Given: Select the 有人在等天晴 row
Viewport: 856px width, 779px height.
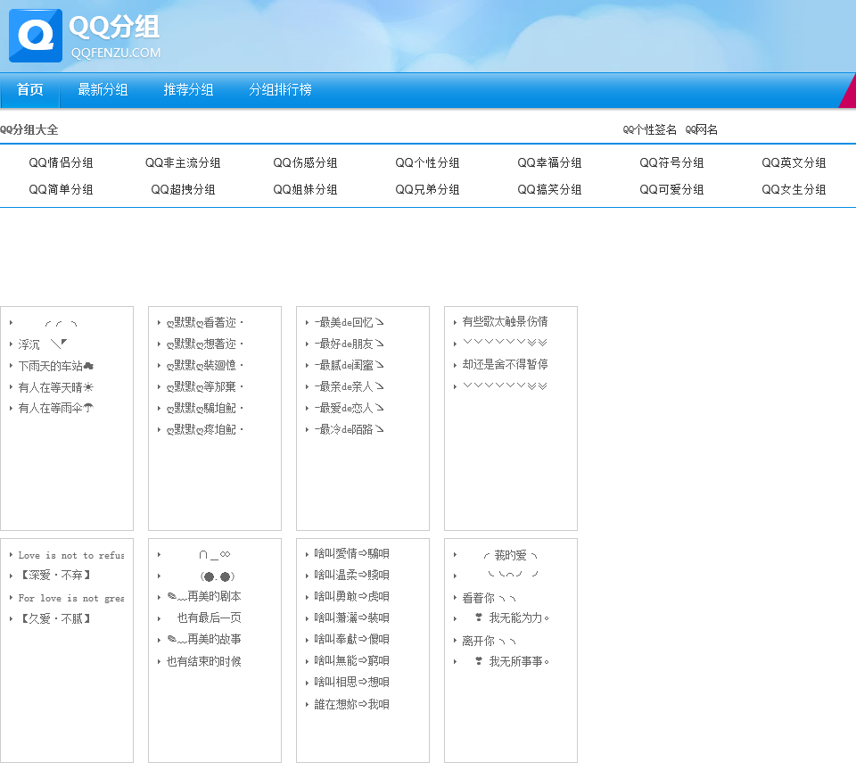Looking at the screenshot, I should [55, 387].
